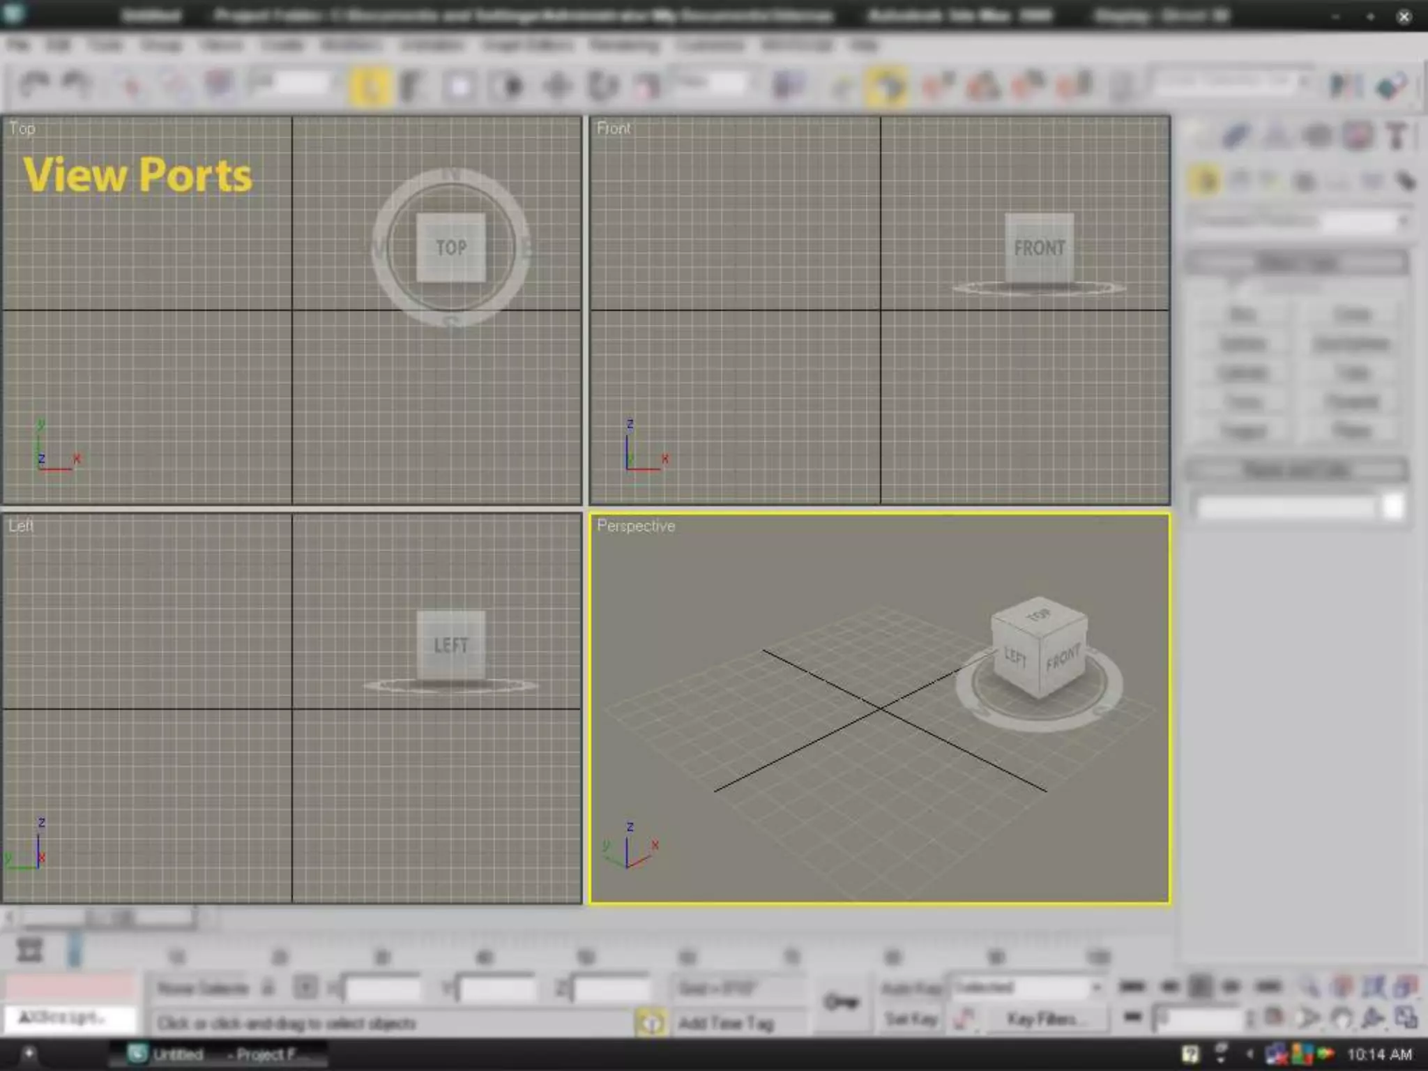Open the Rendering menu
This screenshot has height=1071, width=1428.
624,46
